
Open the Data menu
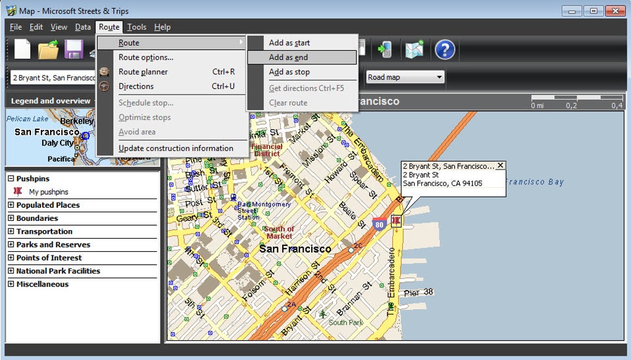[83, 27]
